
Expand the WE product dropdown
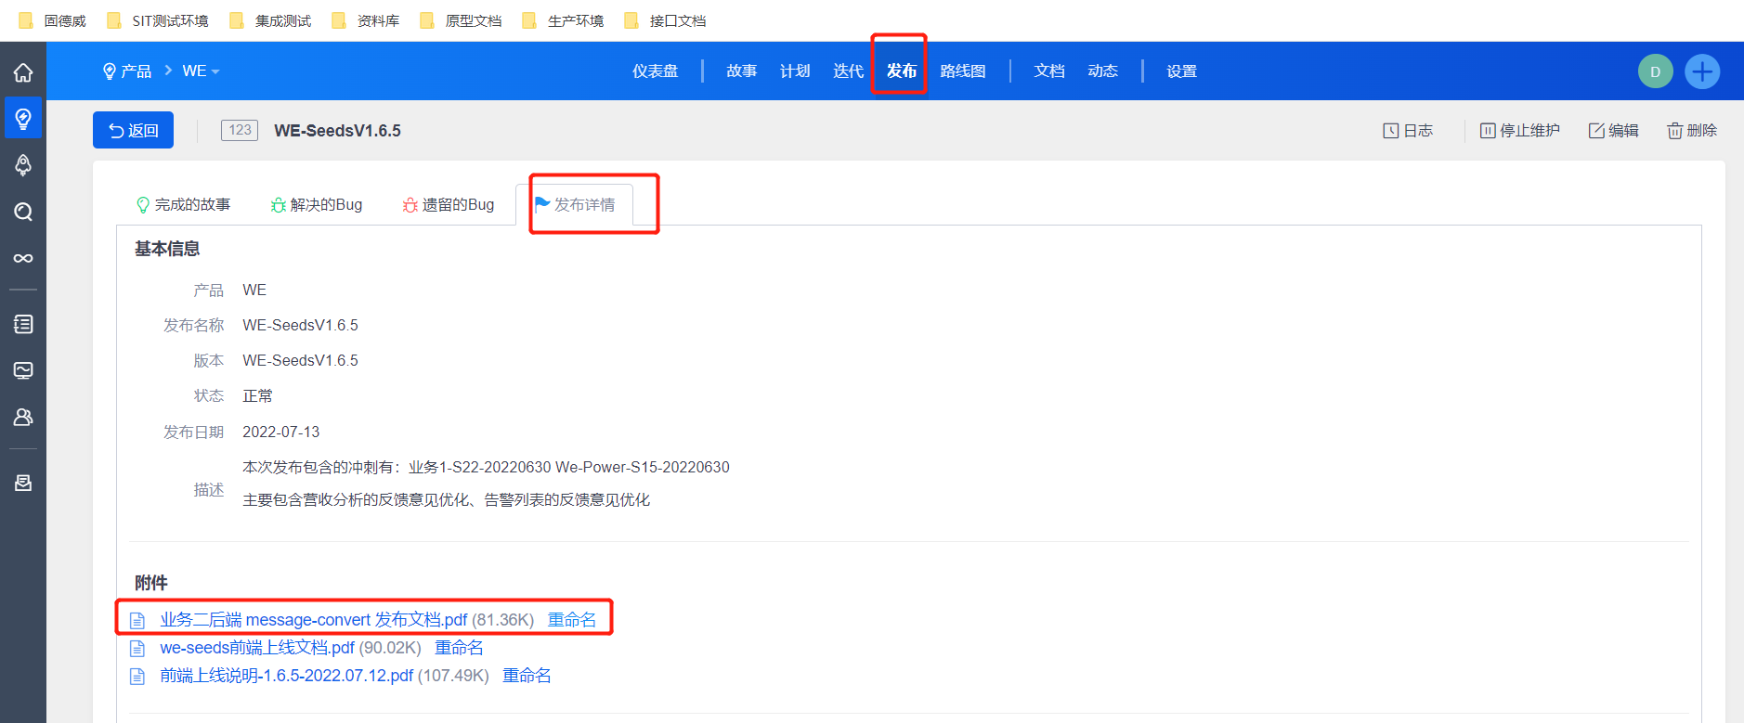(201, 71)
